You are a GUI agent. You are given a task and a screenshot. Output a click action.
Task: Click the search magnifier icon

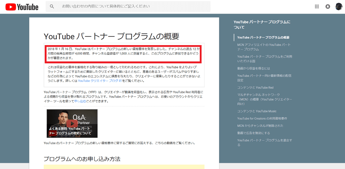point(52,7)
